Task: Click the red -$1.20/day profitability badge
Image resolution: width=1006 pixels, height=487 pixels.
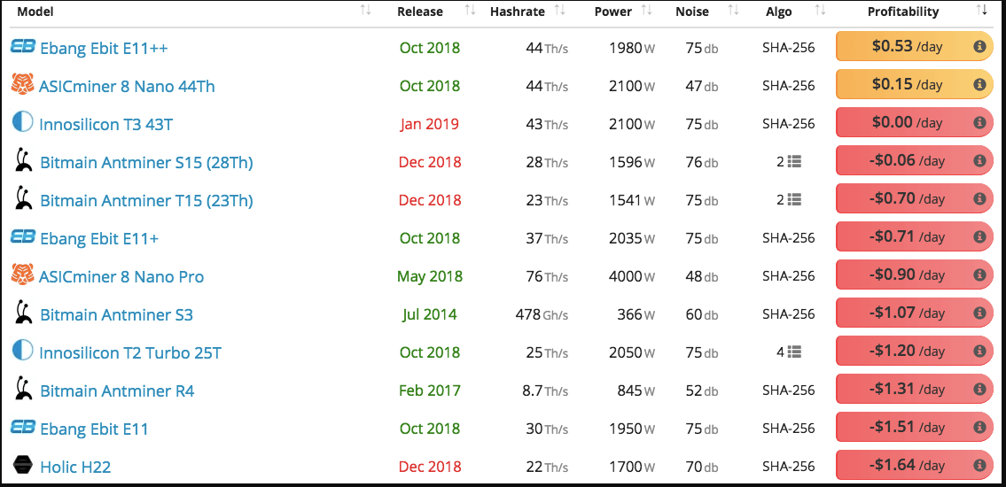Action: pos(914,352)
